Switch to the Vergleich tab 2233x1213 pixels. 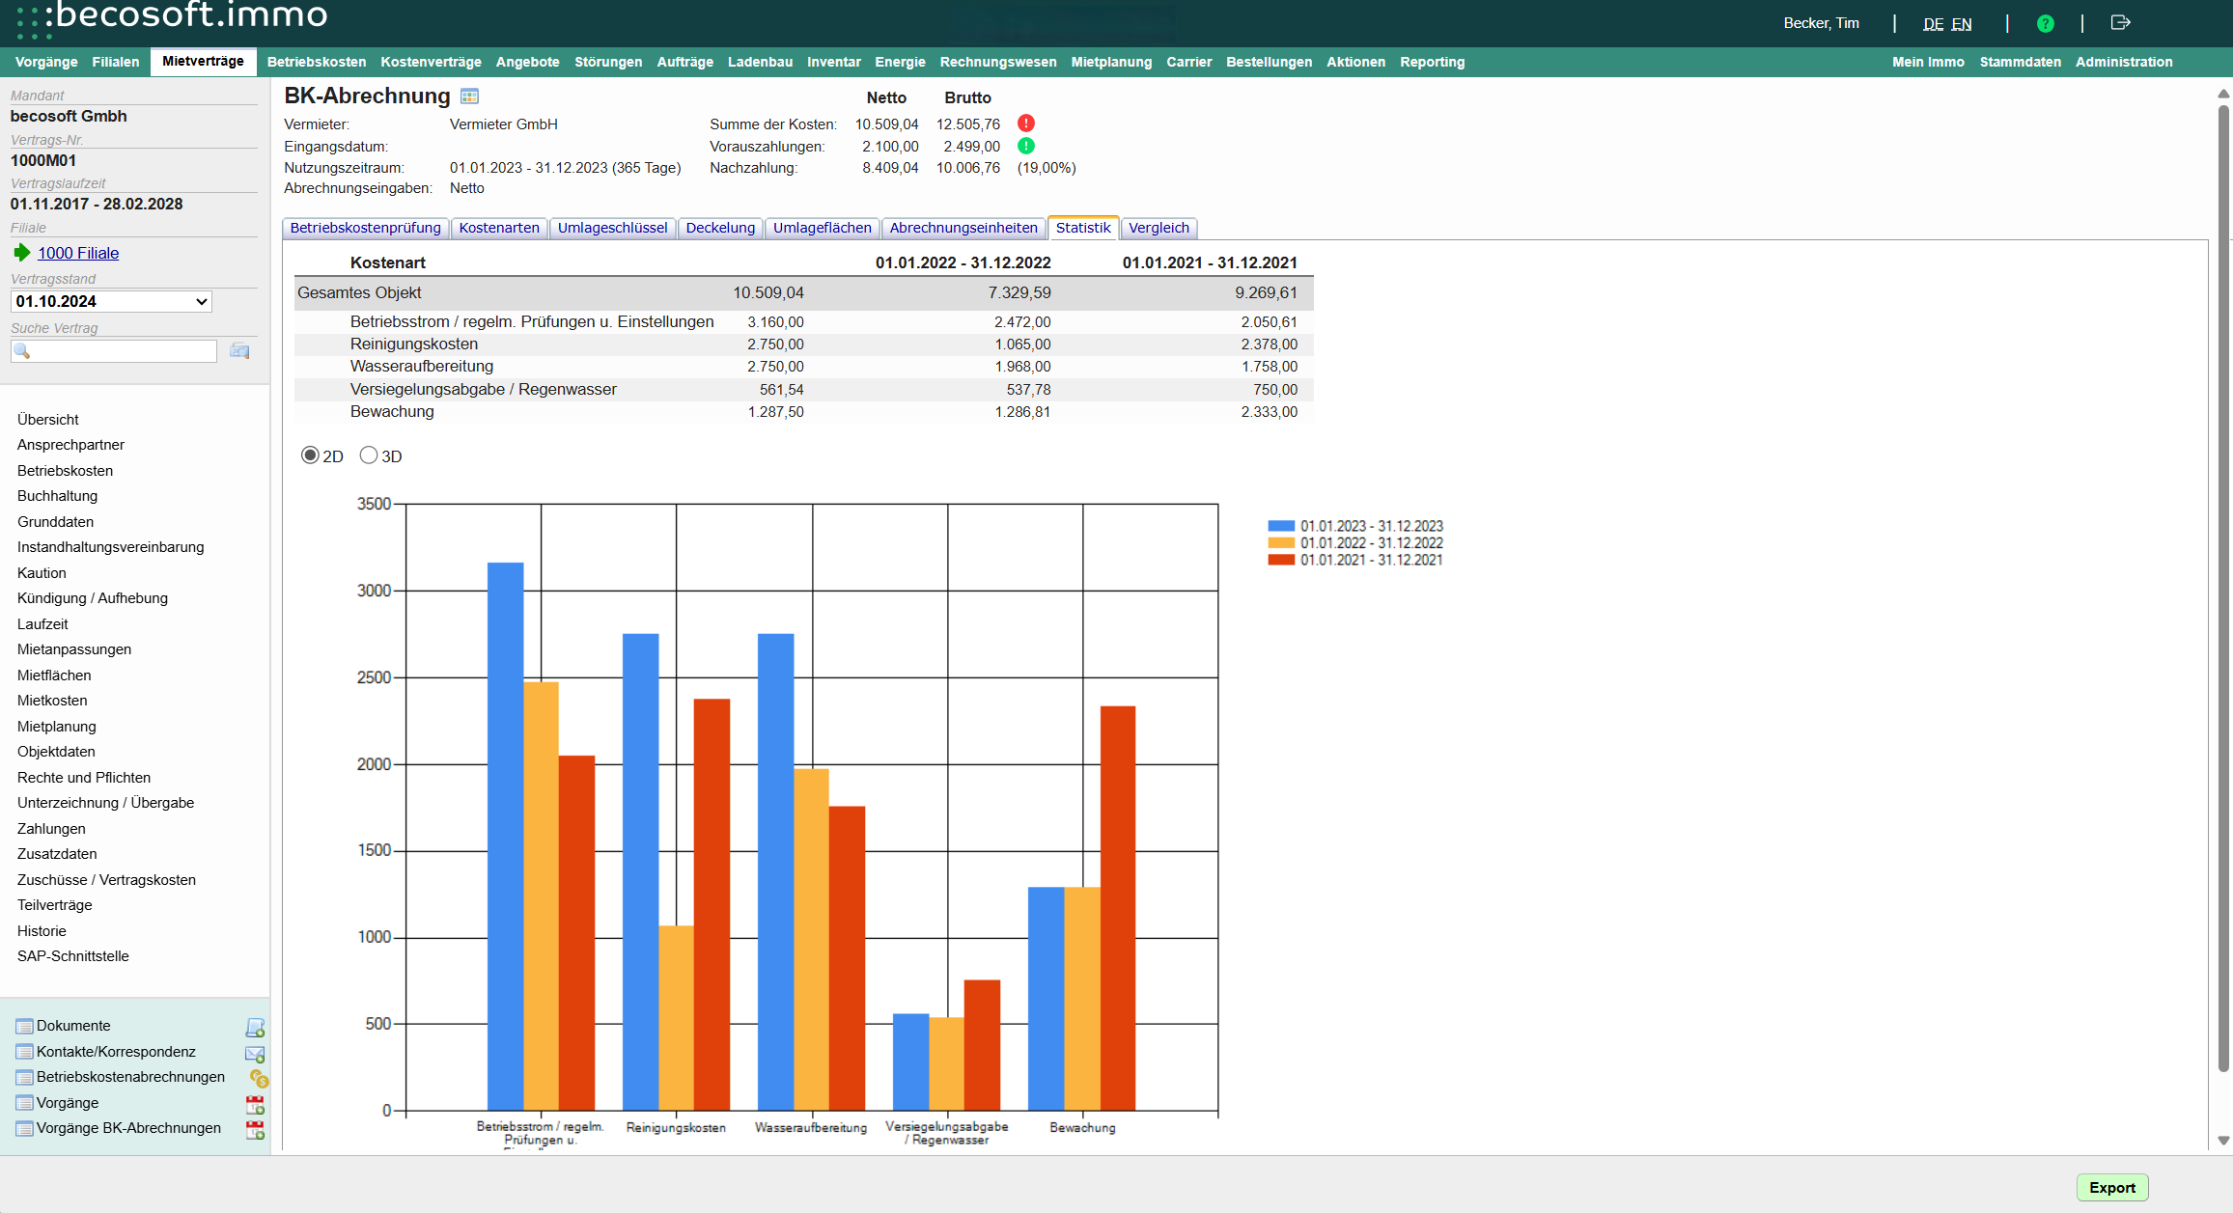tap(1158, 228)
